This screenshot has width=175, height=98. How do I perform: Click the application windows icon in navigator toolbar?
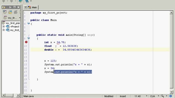point(5,12)
